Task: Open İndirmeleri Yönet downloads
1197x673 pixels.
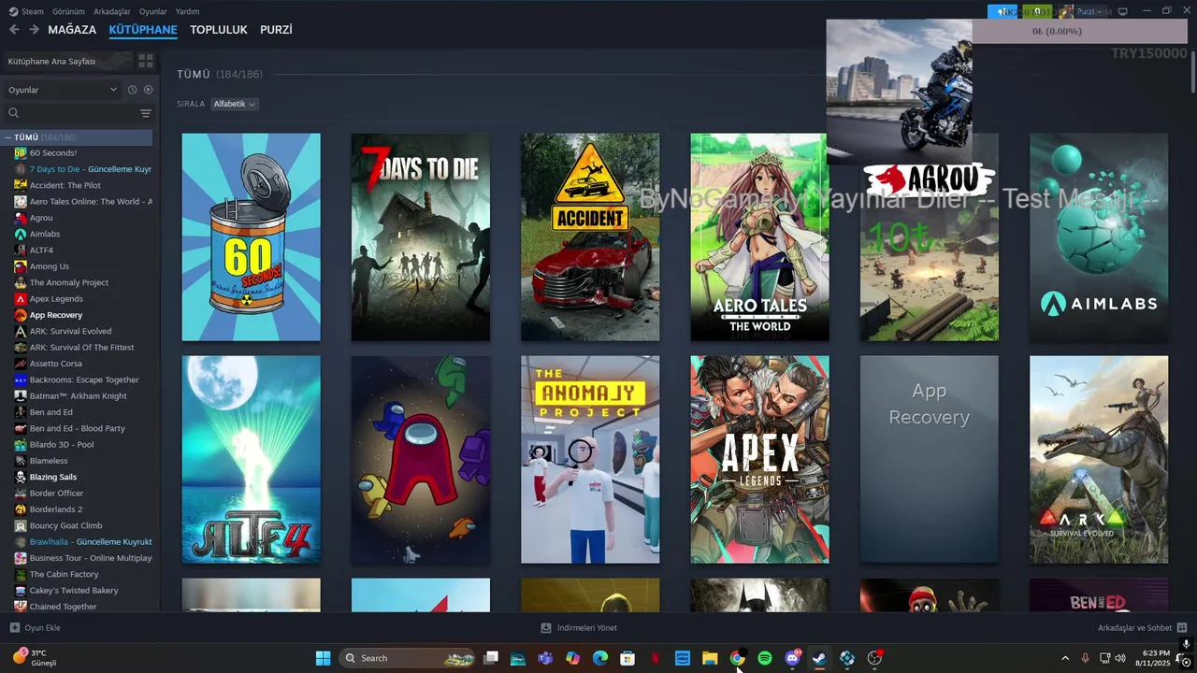Action: click(580, 628)
